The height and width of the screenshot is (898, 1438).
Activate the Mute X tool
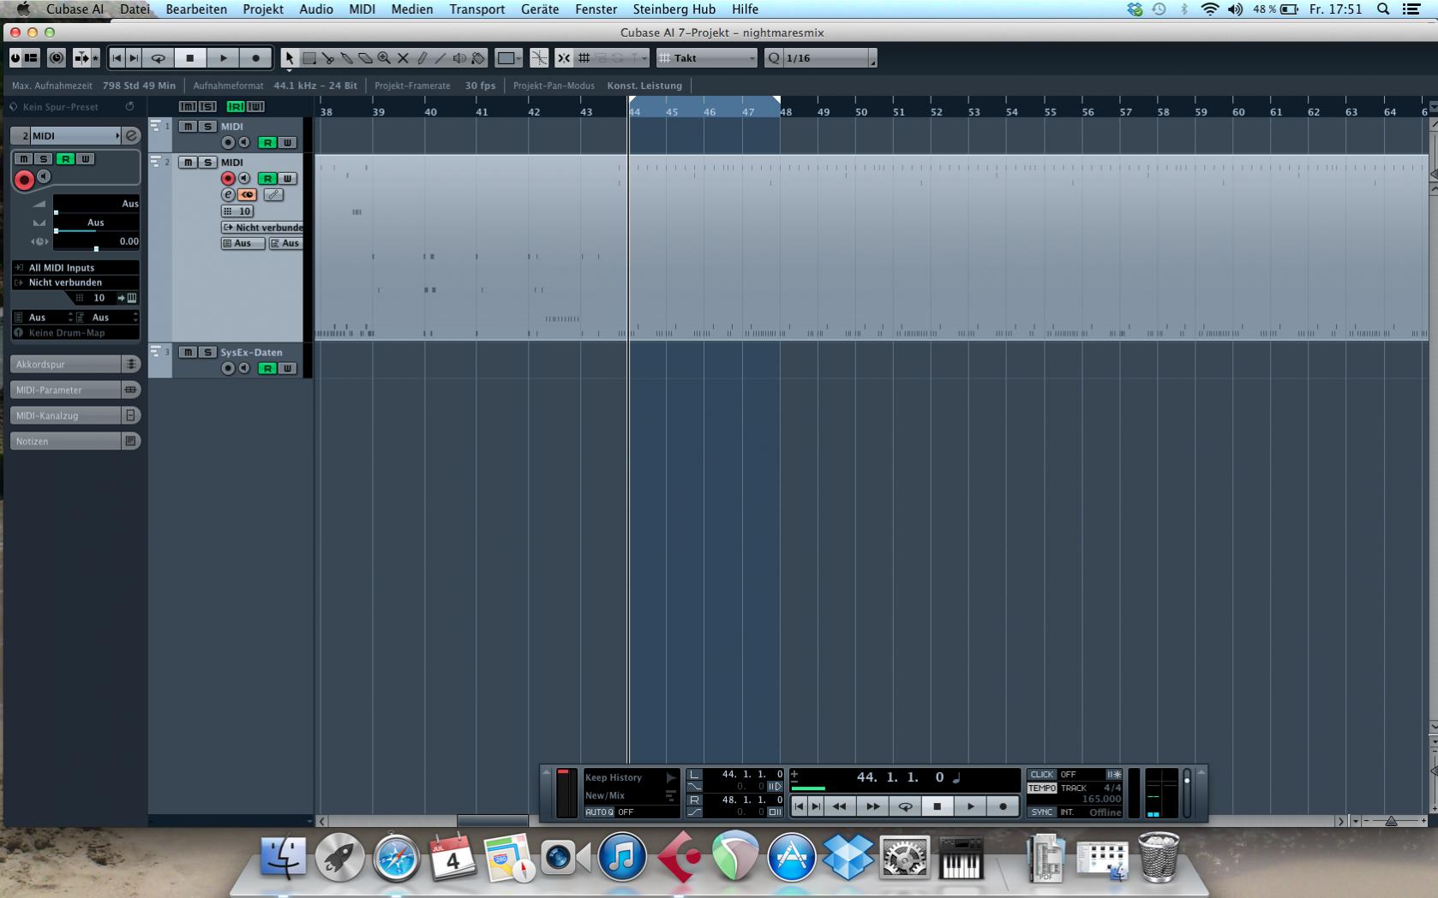click(403, 58)
